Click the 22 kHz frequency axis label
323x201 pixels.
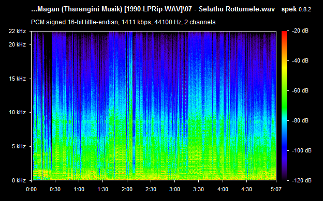pos(17,31)
